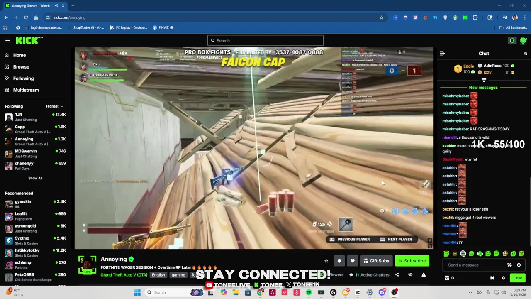This screenshot has height=299, width=531.
Task: Hide viewer count with eye-slash icon
Action: tap(410, 275)
